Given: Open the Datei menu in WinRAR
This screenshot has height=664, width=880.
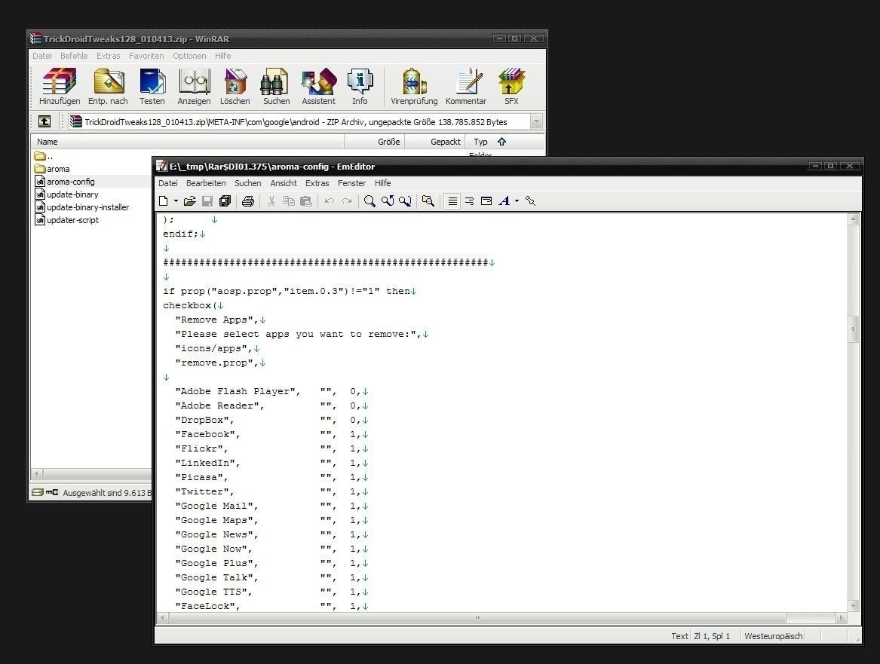Looking at the screenshot, I should pos(42,56).
